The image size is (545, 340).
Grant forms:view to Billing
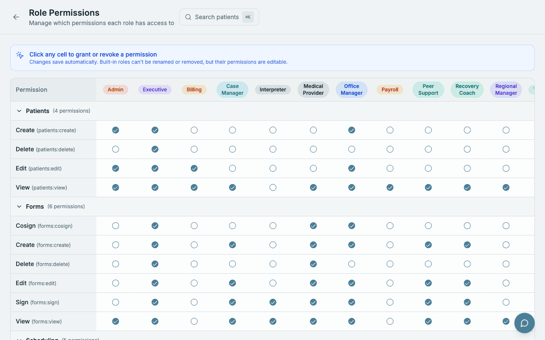(194, 321)
